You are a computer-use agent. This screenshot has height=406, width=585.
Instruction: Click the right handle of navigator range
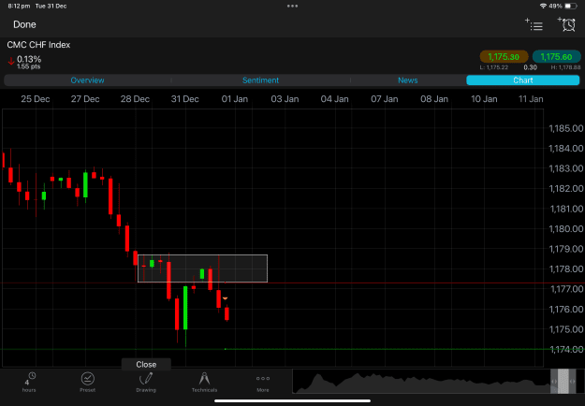point(573,381)
